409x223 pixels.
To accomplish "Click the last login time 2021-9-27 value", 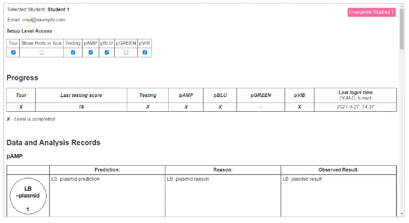I will click(x=355, y=107).
